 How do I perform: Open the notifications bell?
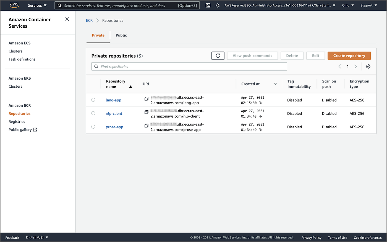[x=218, y=5]
